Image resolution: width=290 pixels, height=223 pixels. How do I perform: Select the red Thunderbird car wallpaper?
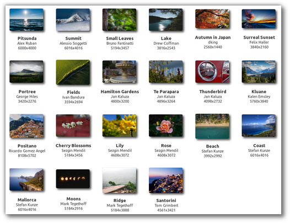(x=212, y=72)
